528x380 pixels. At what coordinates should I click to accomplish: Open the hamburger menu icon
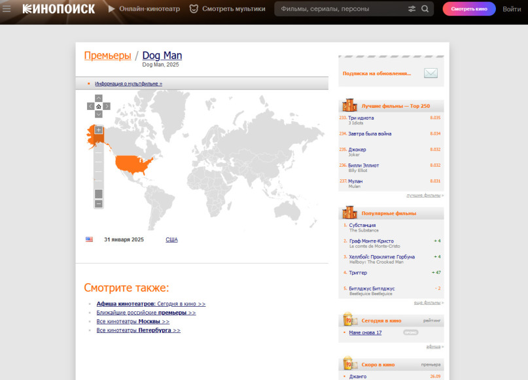7,9
